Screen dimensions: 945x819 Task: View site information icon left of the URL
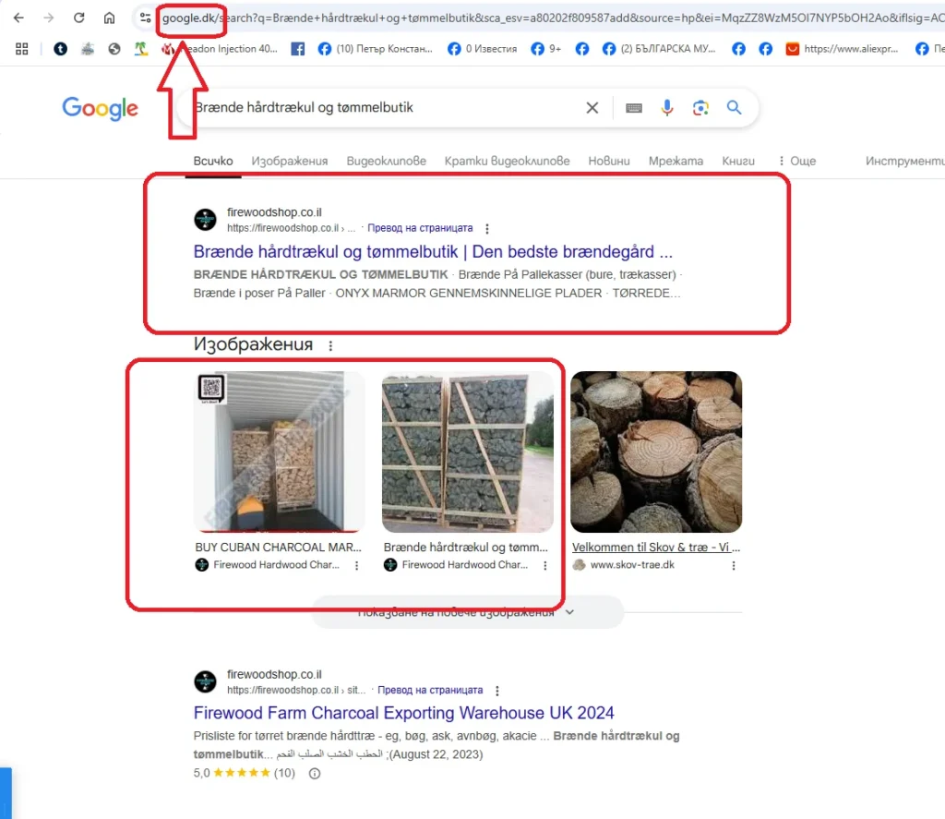(145, 18)
